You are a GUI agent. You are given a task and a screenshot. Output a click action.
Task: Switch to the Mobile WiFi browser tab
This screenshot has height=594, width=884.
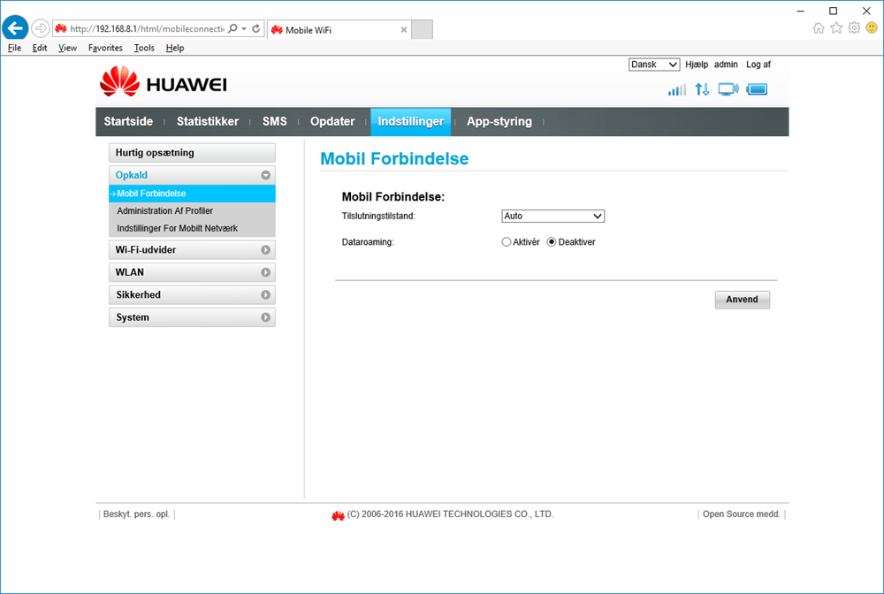[339, 30]
